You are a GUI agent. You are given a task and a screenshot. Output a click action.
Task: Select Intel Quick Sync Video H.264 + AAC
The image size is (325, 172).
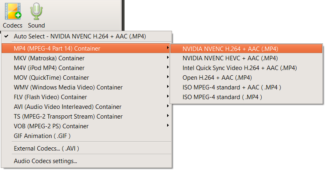[246, 68]
